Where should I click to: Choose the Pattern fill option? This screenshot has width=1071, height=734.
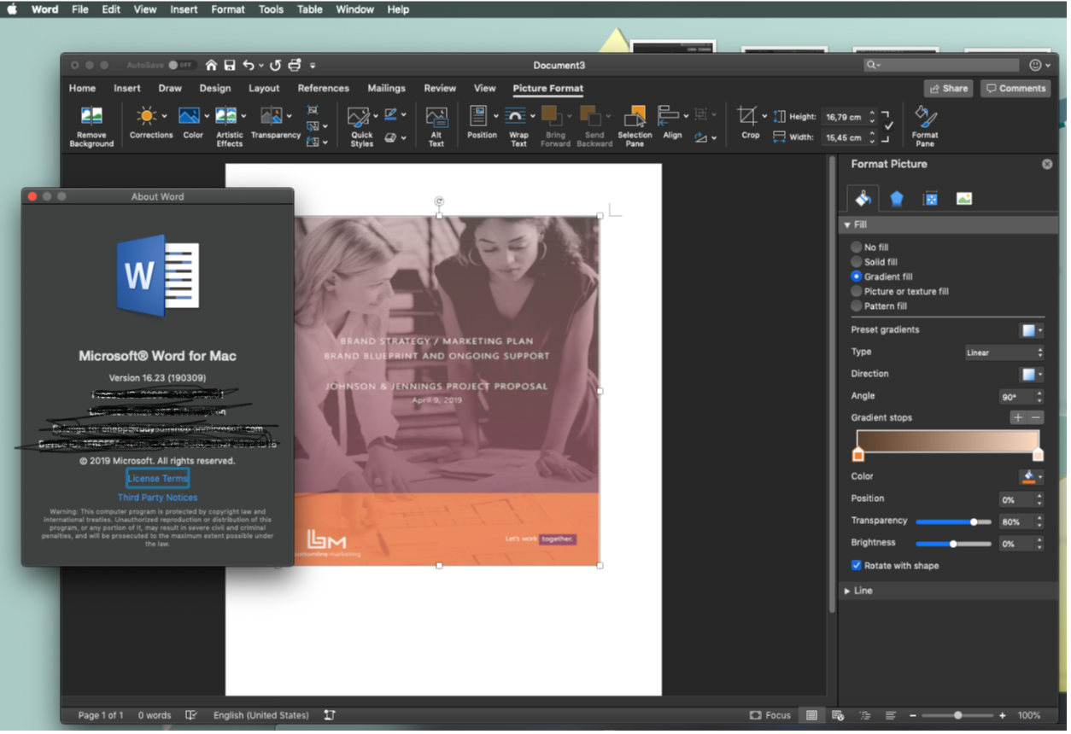coord(857,306)
